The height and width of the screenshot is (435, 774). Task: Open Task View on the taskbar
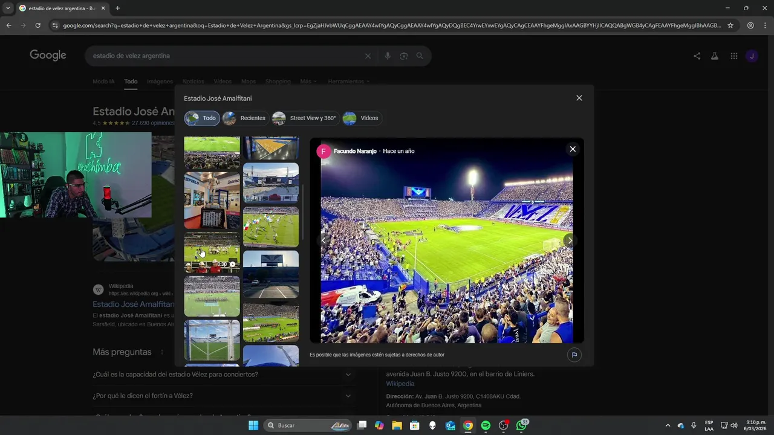[x=362, y=425]
